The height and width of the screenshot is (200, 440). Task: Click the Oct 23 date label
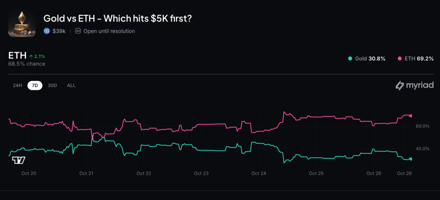(201, 173)
